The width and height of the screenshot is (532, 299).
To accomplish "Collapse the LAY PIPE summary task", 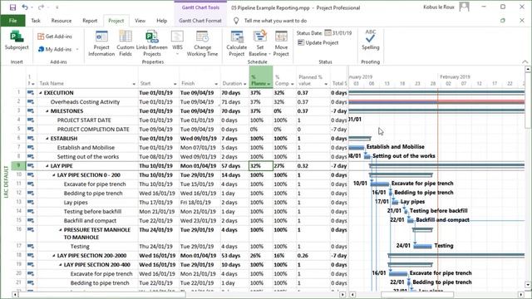I will pos(47,166).
